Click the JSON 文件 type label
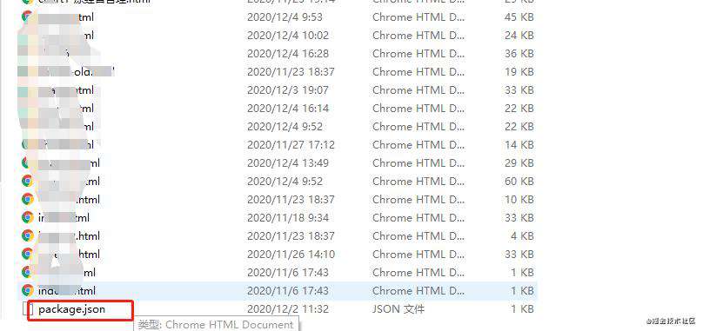703x331 pixels. (x=398, y=309)
